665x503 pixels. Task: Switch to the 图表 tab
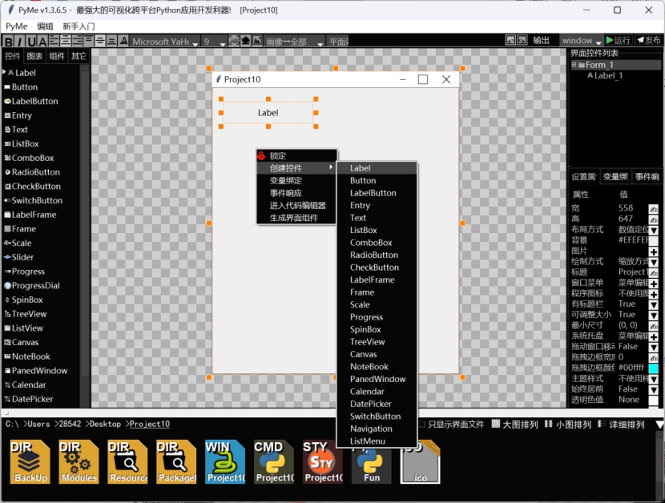(34, 56)
